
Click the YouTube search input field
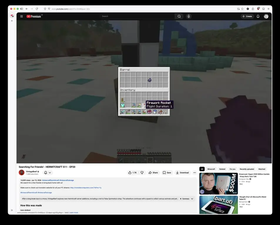pyautogui.click(x=137, y=16)
